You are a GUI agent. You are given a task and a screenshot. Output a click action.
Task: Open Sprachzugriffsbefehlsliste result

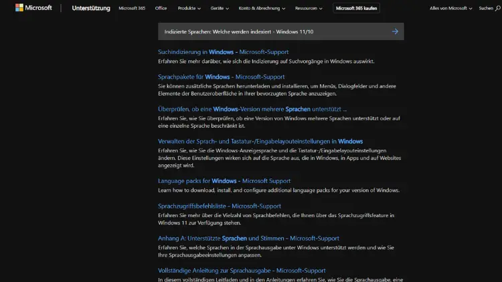click(x=220, y=206)
